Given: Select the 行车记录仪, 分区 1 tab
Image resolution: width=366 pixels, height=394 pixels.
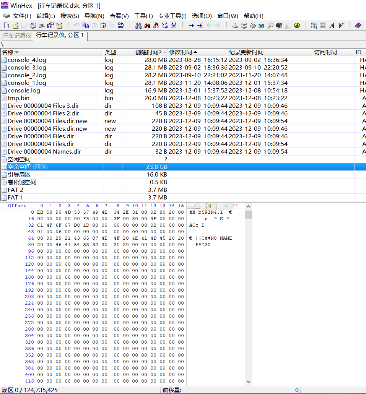Looking at the screenshot, I should tap(60, 35).
